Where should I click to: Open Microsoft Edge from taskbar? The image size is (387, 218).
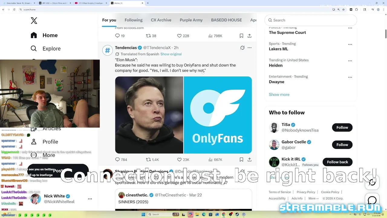pyautogui.click(x=203, y=214)
